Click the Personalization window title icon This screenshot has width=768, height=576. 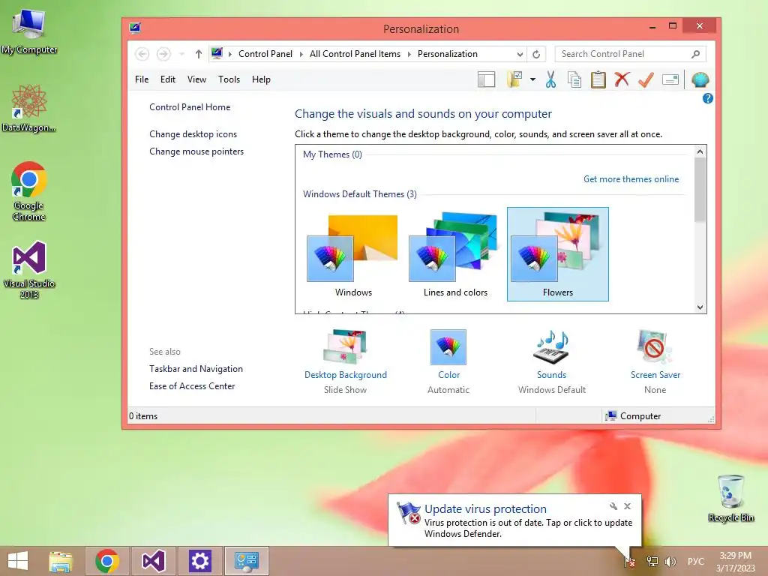click(135, 28)
